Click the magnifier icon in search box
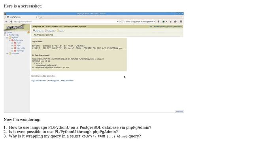The height and width of the screenshot is (142, 253). [124, 22]
